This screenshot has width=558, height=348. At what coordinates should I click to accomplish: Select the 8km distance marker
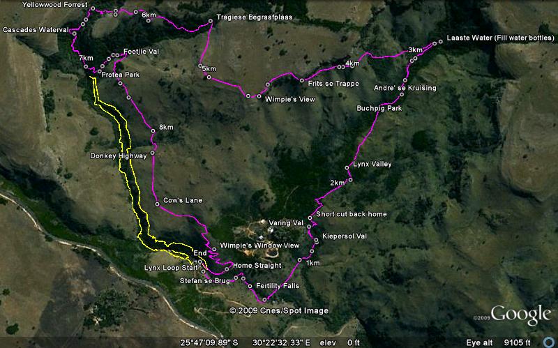tap(153, 131)
